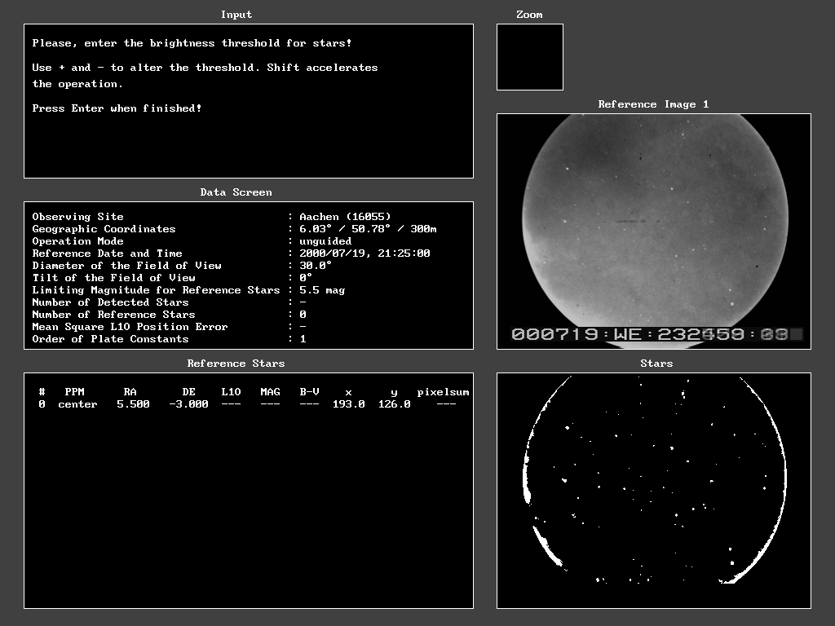Click the Limiting Magnitude value '5.5 mag'

pos(322,290)
